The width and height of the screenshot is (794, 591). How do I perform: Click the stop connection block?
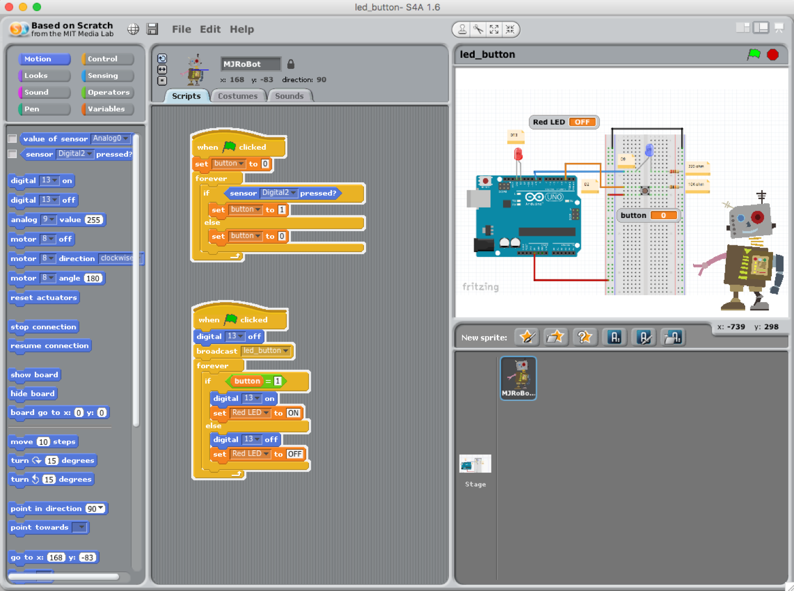click(x=44, y=326)
